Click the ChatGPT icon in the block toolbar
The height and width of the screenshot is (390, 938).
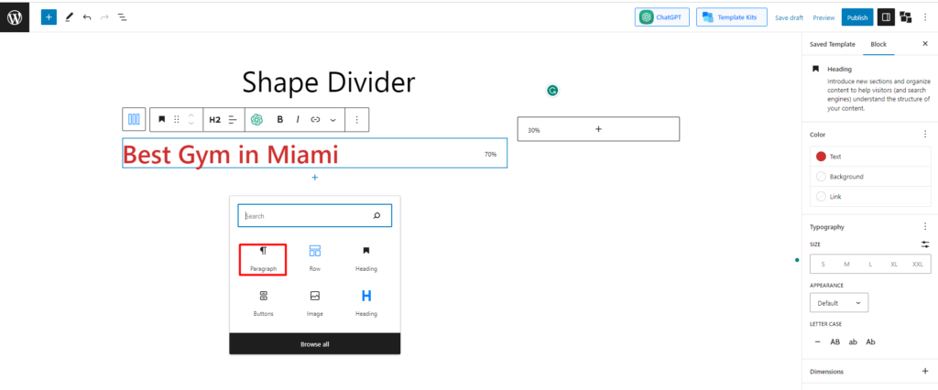257,120
